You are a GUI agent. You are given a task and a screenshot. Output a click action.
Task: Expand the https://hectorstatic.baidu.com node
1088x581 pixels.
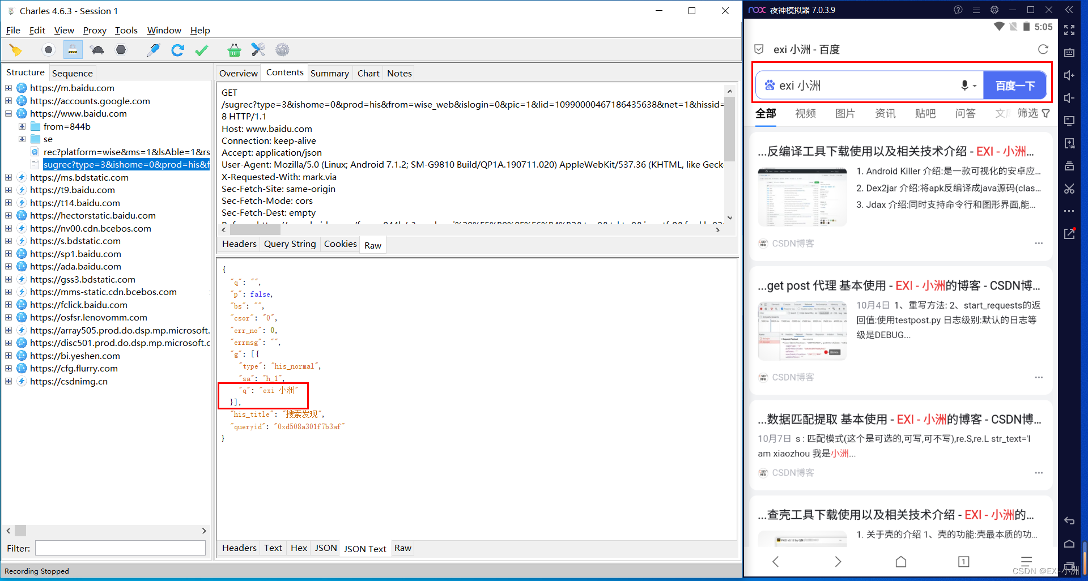(8, 216)
